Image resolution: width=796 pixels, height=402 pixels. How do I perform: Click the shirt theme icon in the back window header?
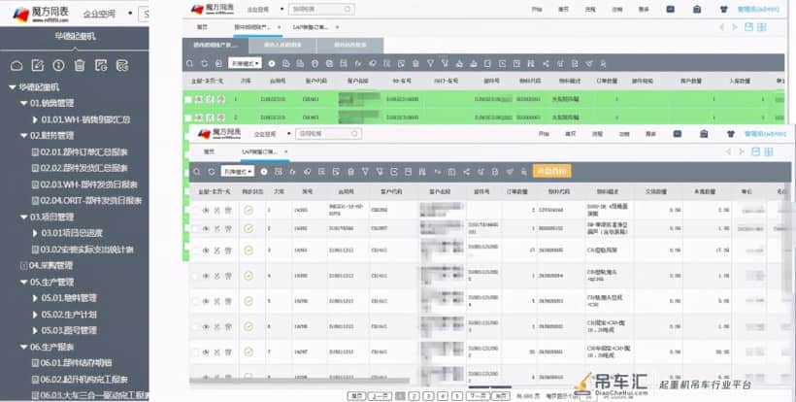[724, 9]
